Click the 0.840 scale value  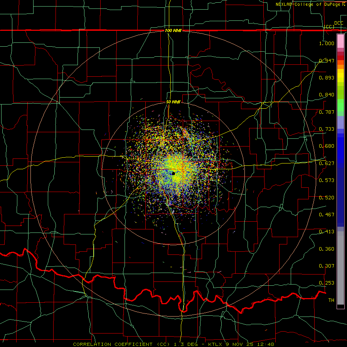click(x=327, y=95)
